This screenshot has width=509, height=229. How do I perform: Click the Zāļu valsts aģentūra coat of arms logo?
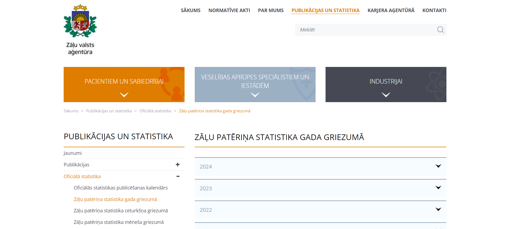point(80,22)
